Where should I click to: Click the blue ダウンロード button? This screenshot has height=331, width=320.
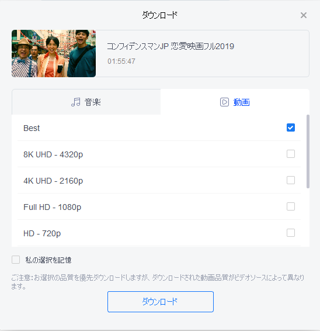161,302
